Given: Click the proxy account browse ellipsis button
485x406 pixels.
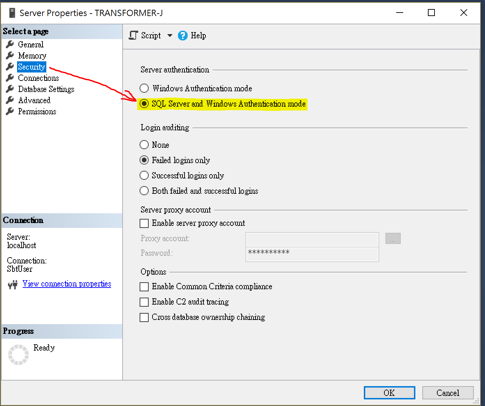Looking at the screenshot, I should [x=393, y=238].
